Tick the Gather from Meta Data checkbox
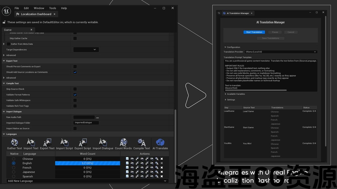Image resolution: width=337 pixels, height=189 pixels. [x=9, y=44]
